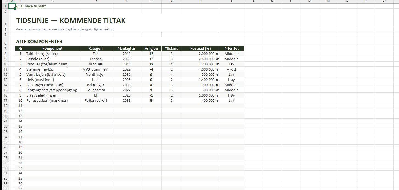
Task: Click the 'Prioritet' column header cell
Action: click(x=231, y=48)
